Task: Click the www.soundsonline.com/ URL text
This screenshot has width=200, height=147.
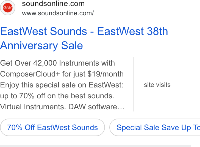Action: pos(58,13)
